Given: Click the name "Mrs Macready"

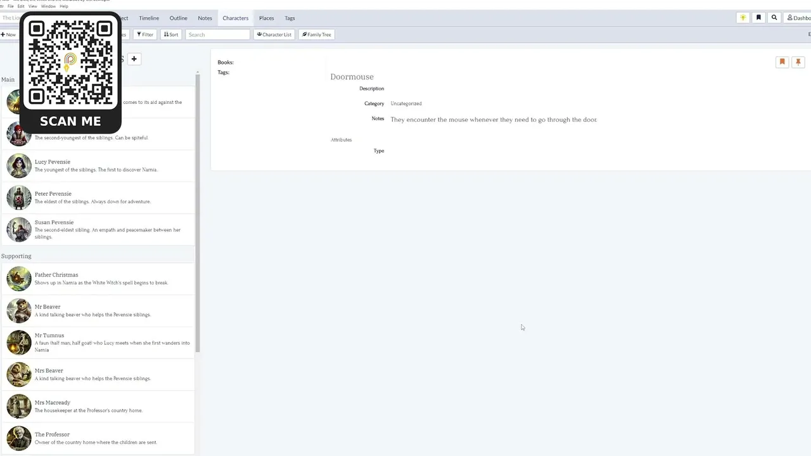Looking at the screenshot, I should [x=53, y=402].
